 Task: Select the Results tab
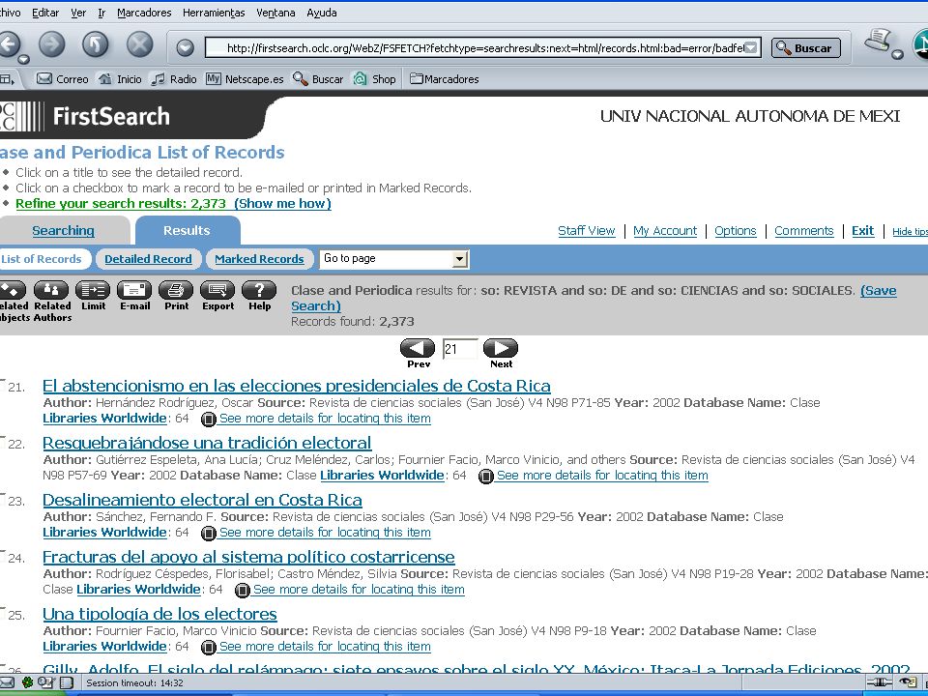point(187,230)
